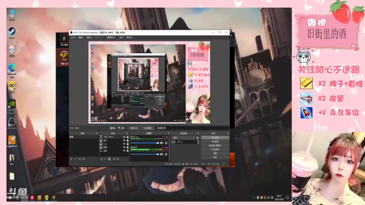
Task: Undock the Sources panel via header icon
Action: (x=127, y=133)
